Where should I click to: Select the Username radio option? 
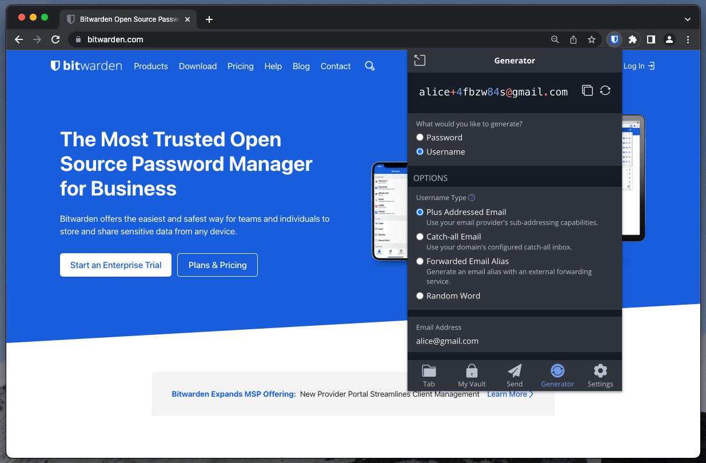[420, 151]
